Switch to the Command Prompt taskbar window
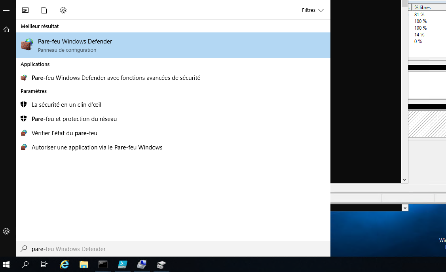 (103, 264)
